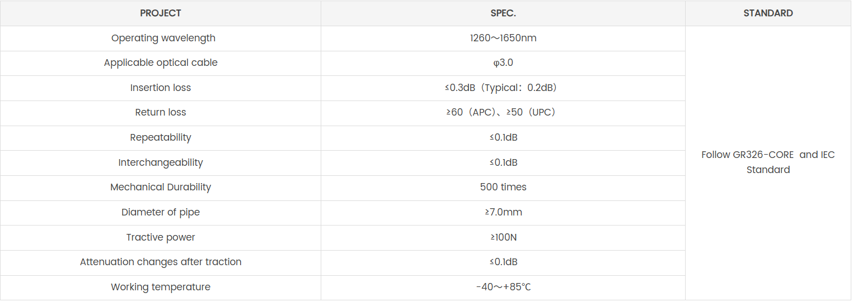Click the φ3.0 cable spec value
Screen dimensions: 853x302
[503, 63]
